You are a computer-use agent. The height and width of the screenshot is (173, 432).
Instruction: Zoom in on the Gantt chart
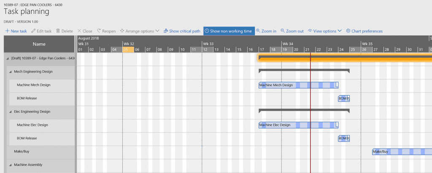tap(266, 31)
